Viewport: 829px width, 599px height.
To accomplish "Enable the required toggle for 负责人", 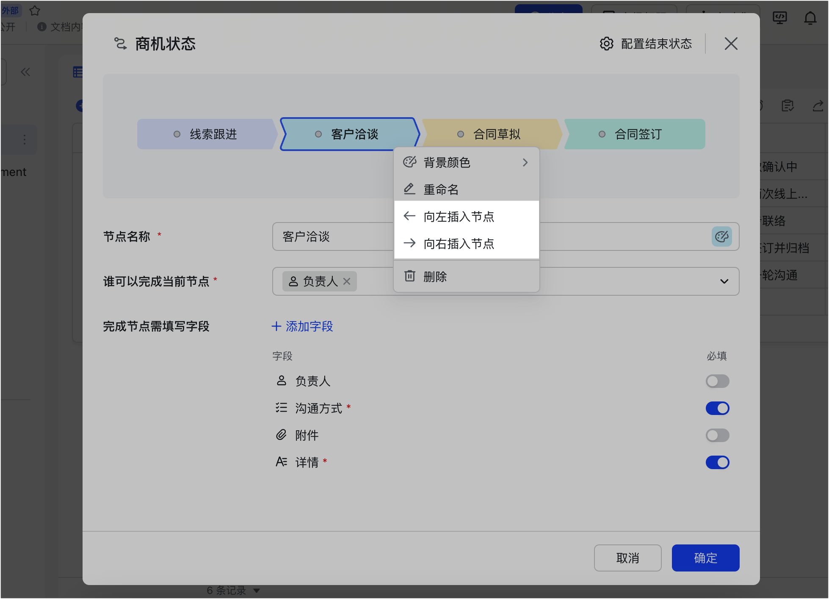I will tap(717, 381).
